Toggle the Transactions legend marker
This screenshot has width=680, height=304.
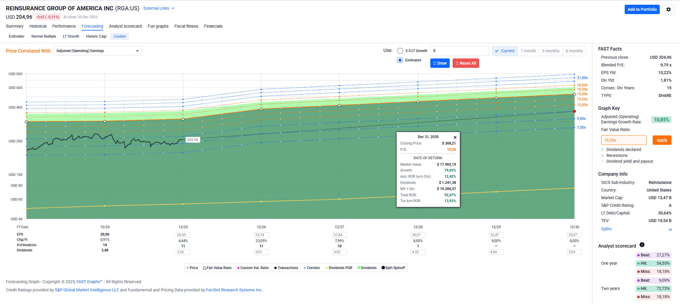pyautogui.click(x=276, y=268)
